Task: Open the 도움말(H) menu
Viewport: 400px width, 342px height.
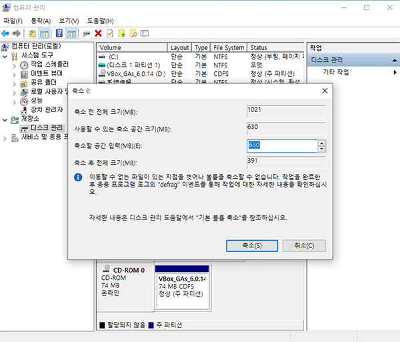Action: 101,21
